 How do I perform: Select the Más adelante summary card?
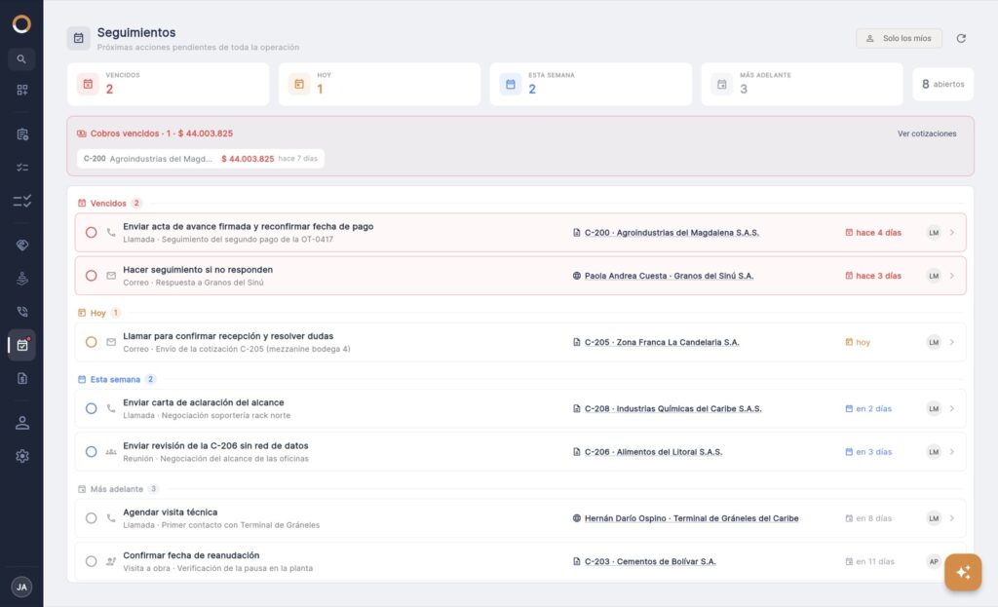coord(802,84)
